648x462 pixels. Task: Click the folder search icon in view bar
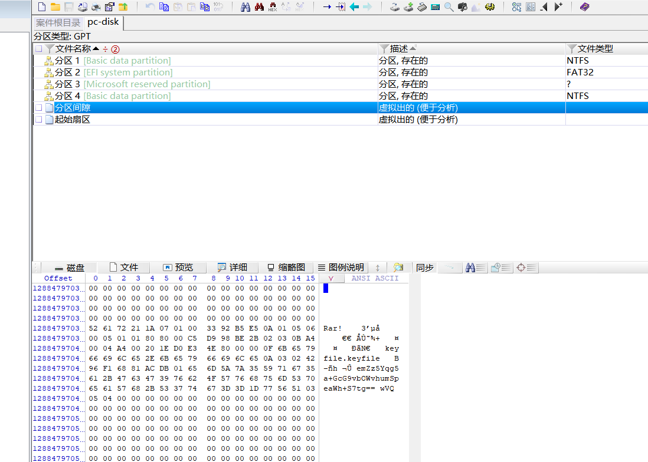(398, 268)
